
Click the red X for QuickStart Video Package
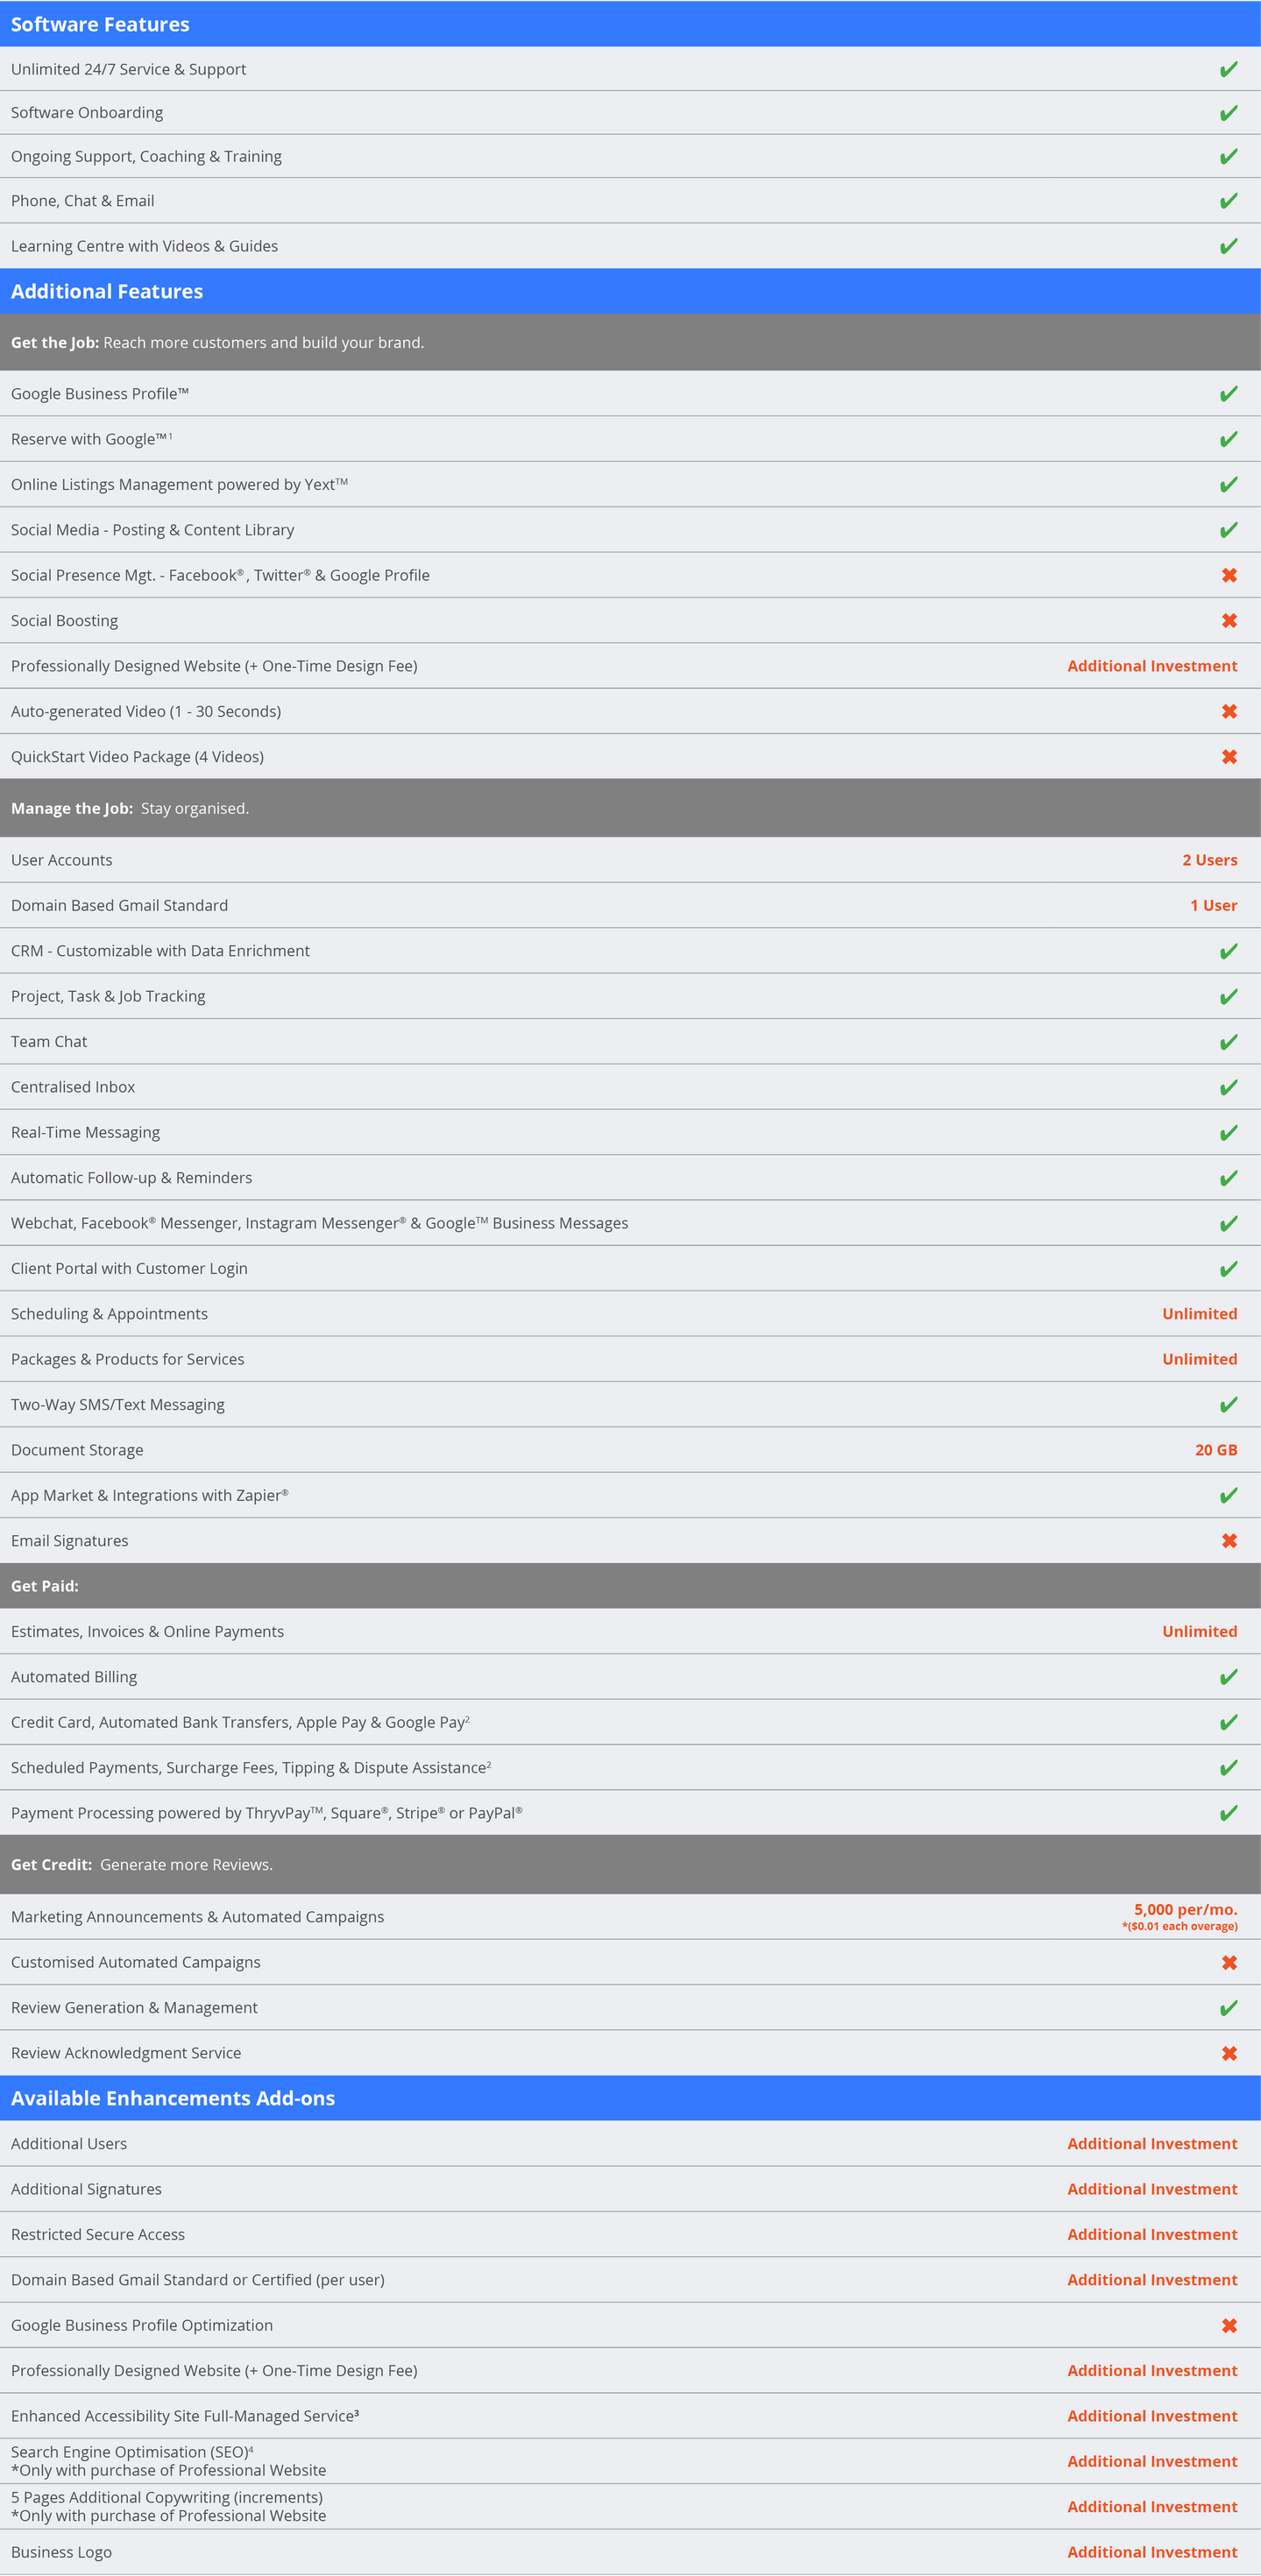tap(1229, 757)
